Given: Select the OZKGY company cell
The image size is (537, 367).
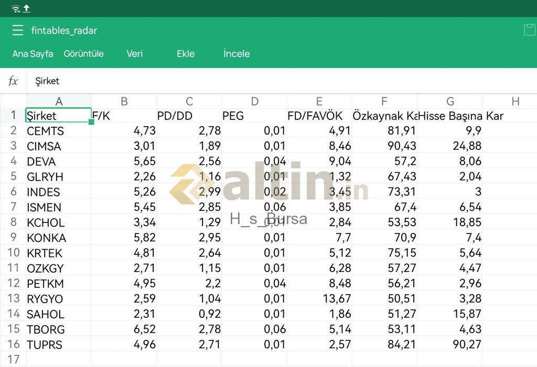Looking at the screenshot, I should click(59, 268).
